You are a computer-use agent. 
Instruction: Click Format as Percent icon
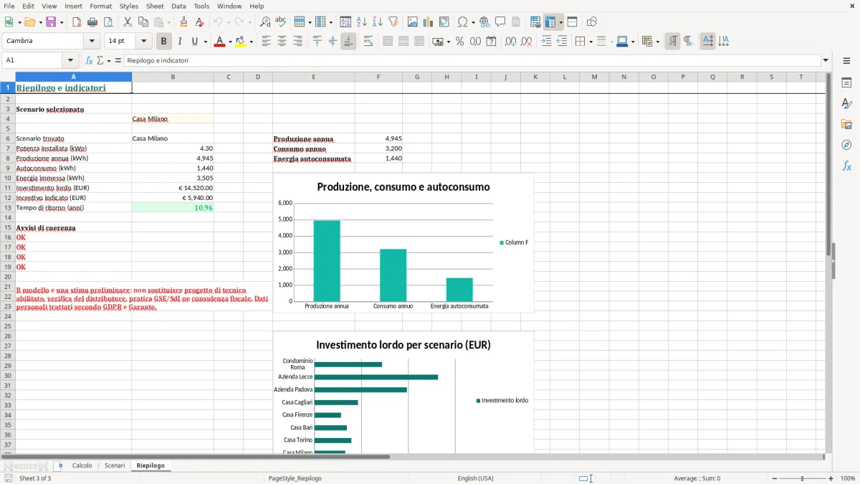pos(460,42)
